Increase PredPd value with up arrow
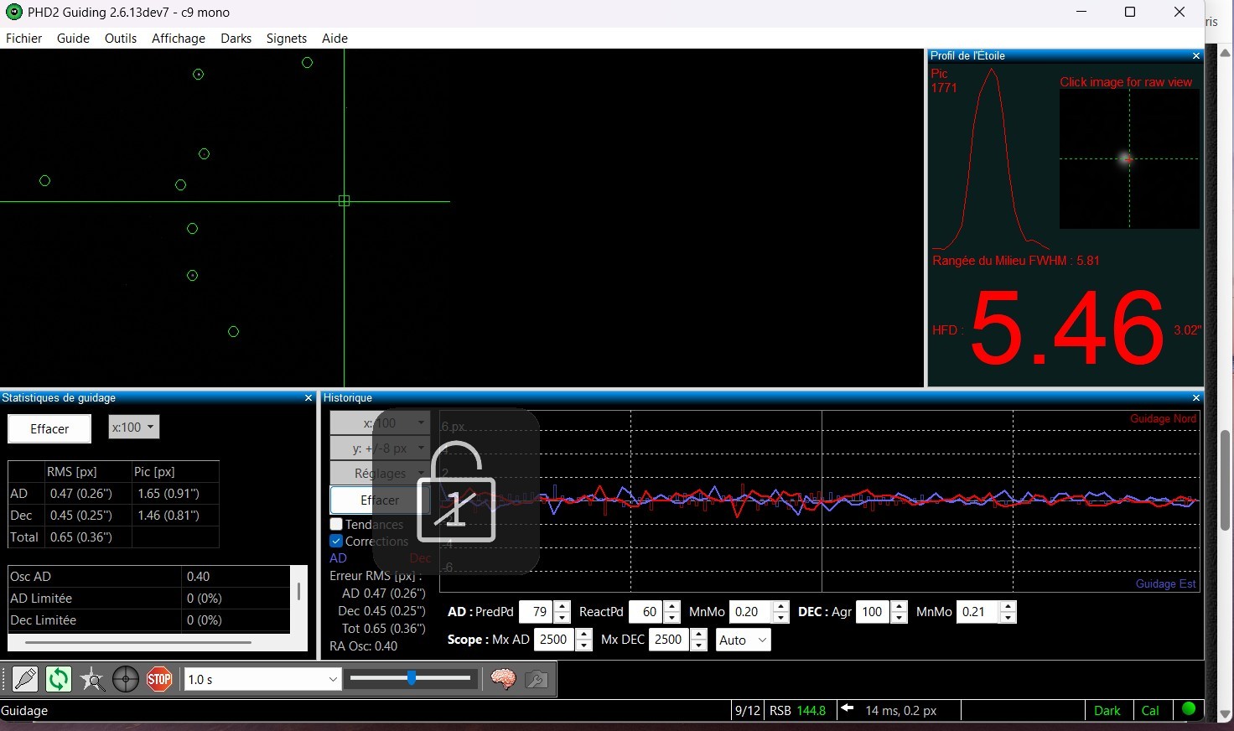 563,606
